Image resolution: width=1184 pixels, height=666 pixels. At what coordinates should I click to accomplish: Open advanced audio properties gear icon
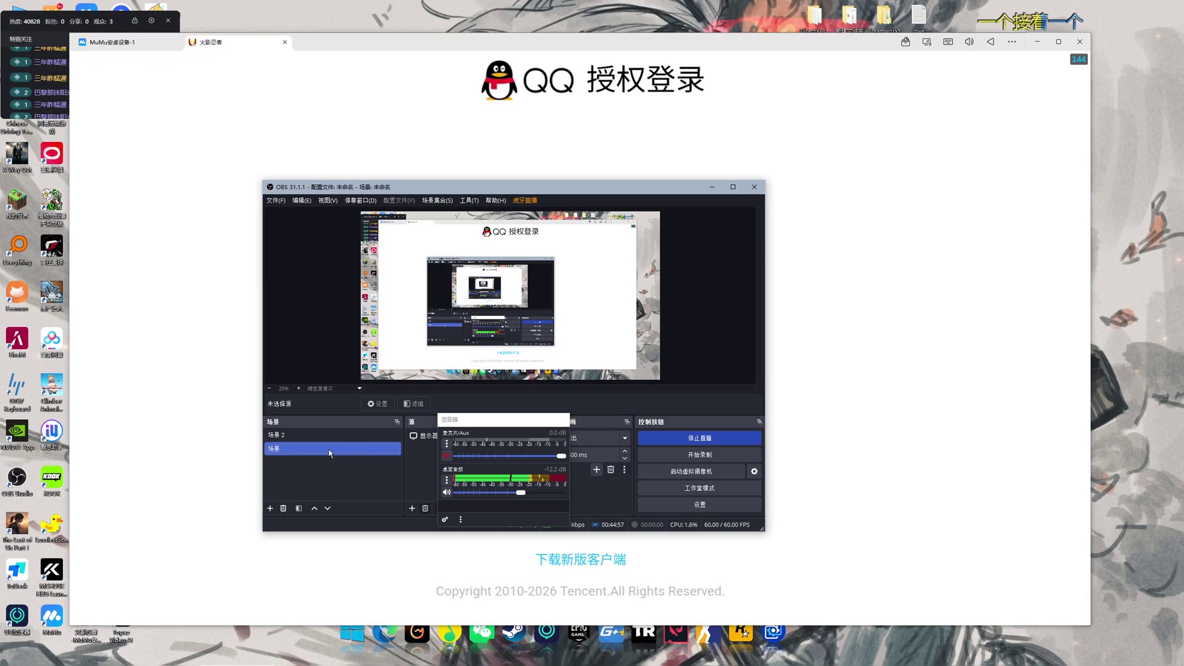tap(445, 519)
